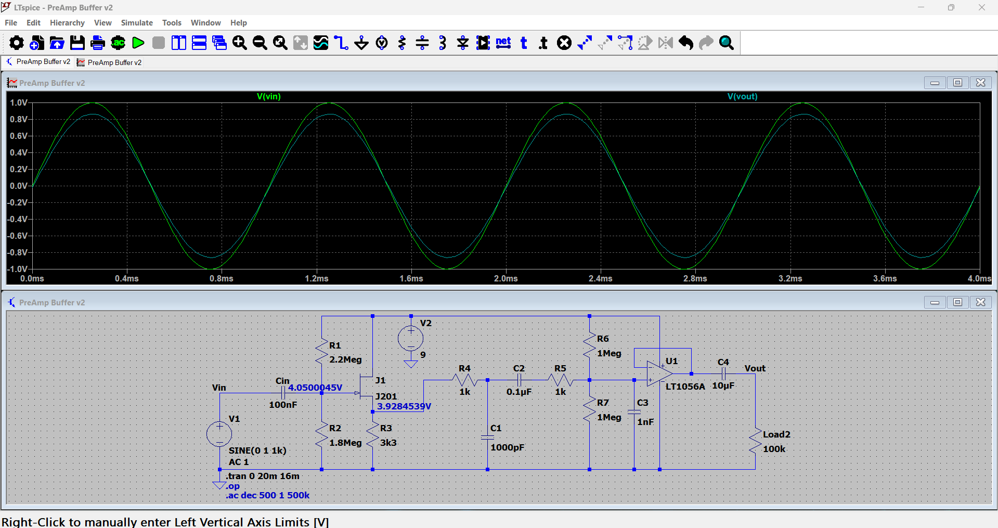Screen dimensions: 998x528
Task: Switch to the PreAmp Buffer v2 schematic tab
Action: click(38, 62)
